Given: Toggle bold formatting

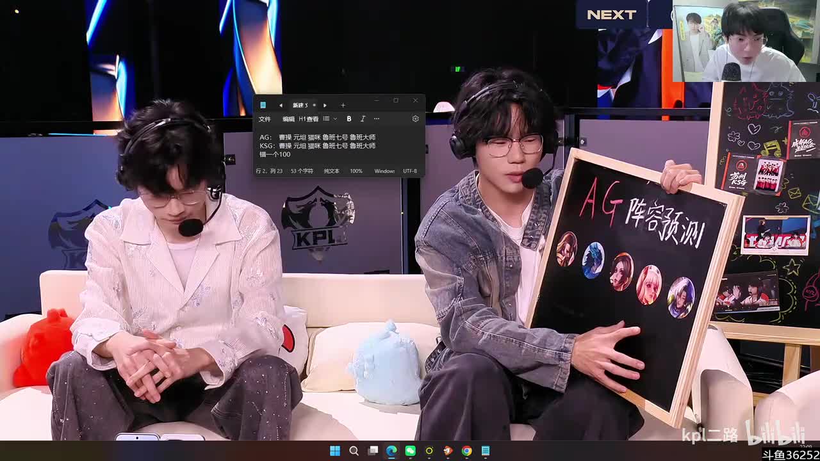Looking at the screenshot, I should click(x=348, y=118).
